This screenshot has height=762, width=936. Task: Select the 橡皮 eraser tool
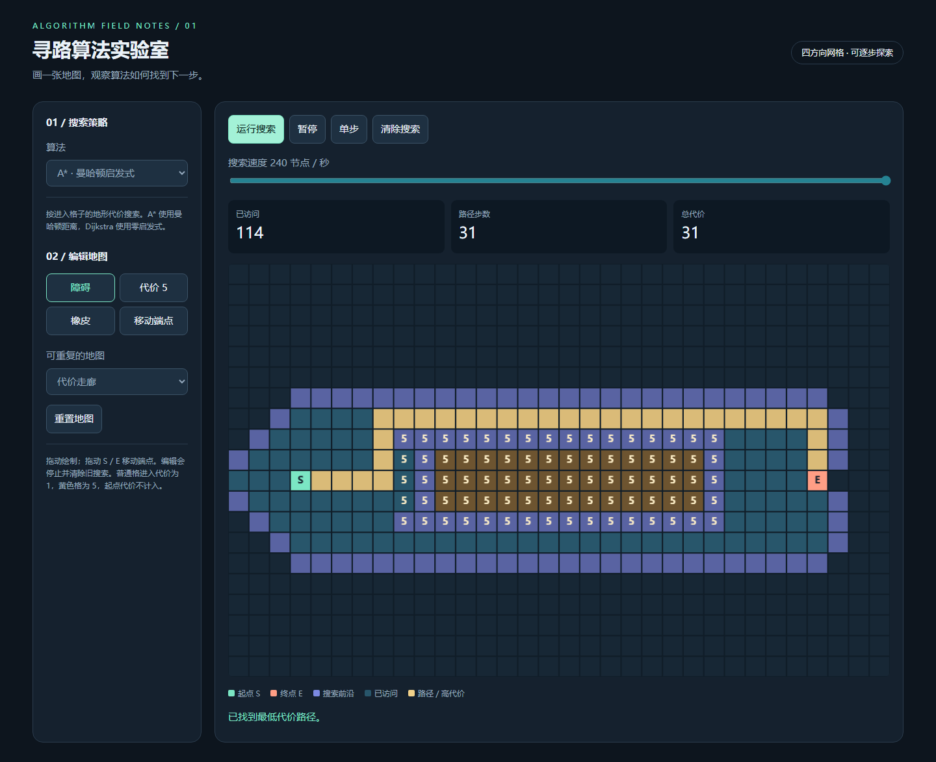click(81, 321)
